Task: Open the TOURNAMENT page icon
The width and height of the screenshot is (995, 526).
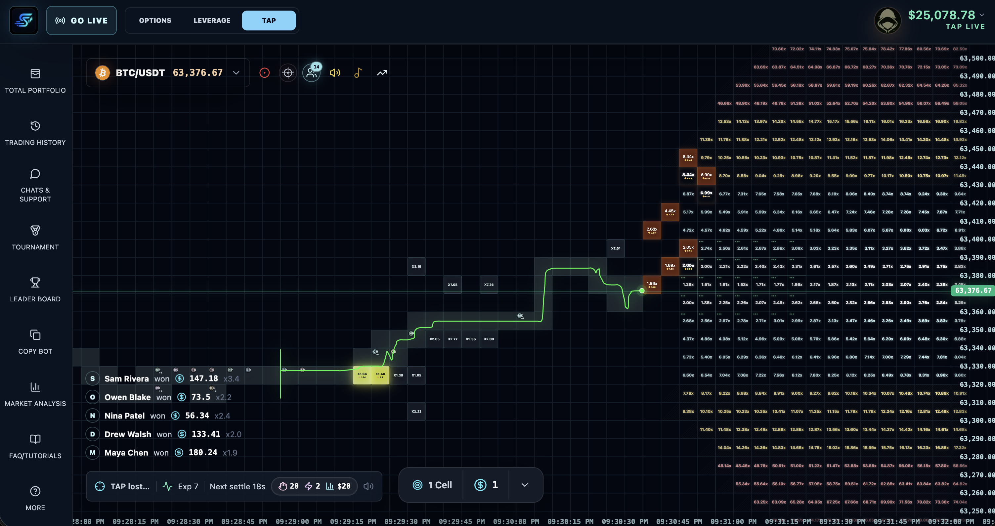Action: (x=35, y=231)
